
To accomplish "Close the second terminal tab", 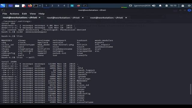I will pyautogui.click(x=83, y=18).
